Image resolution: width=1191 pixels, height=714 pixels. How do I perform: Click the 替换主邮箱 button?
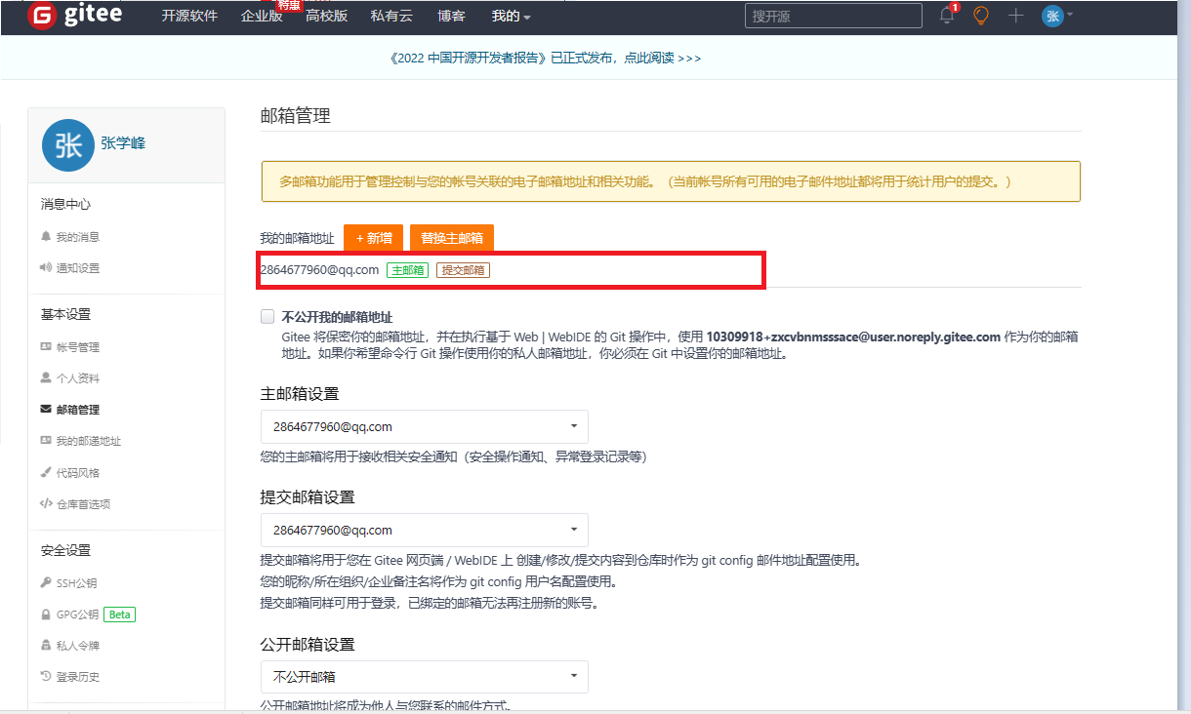[x=452, y=238]
